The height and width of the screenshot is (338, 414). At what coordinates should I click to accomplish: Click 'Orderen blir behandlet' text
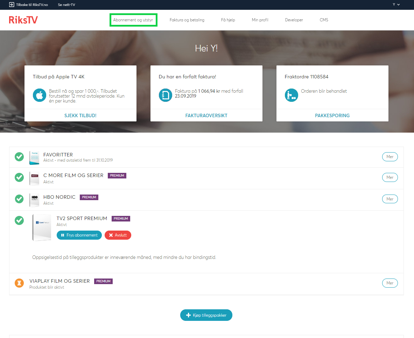pyautogui.click(x=324, y=91)
